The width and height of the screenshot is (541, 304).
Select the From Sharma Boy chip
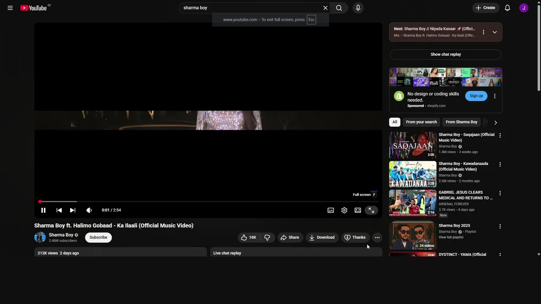(462, 122)
